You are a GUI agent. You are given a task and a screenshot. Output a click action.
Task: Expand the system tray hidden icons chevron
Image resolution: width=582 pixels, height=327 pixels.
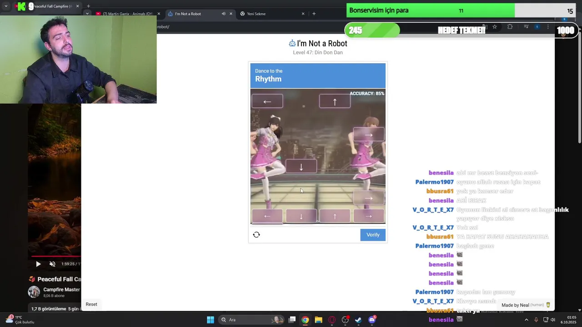527,320
